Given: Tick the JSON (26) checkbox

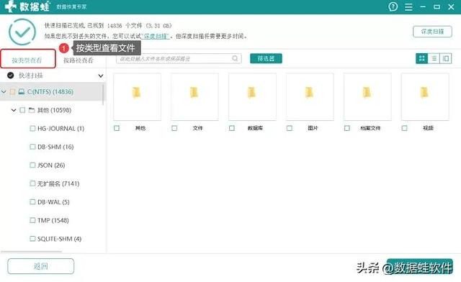Looking at the screenshot, I should (x=32, y=165).
